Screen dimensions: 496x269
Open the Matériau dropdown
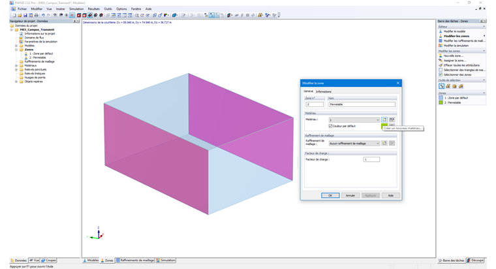click(354, 120)
